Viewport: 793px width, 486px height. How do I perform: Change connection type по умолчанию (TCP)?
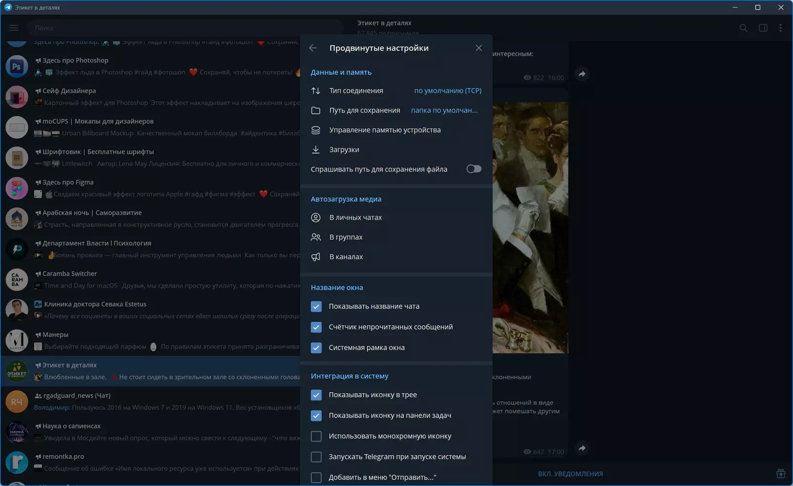pos(448,91)
